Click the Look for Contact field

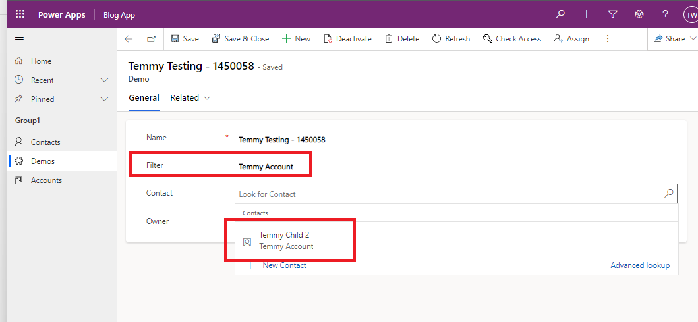(456, 194)
